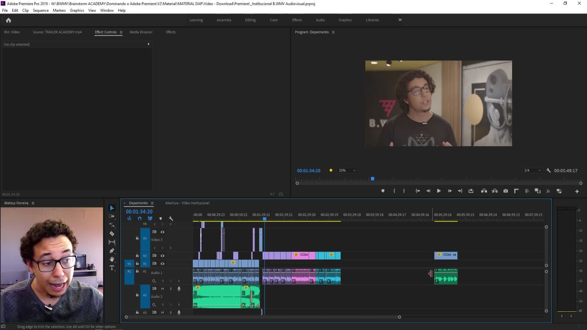Toggle Snap in the timeline
Viewport: 587px width, 330px height.
click(140, 219)
